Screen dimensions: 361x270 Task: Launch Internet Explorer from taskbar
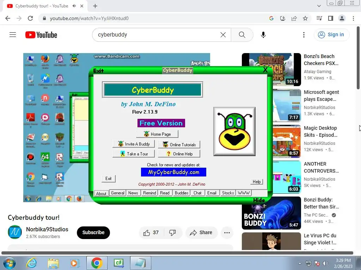point(31,263)
